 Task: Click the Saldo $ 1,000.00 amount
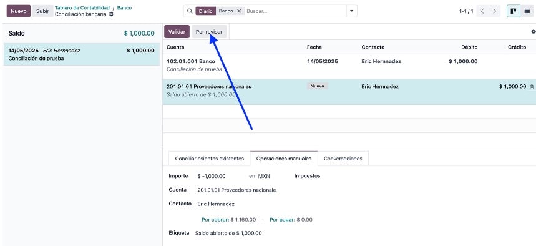point(139,34)
